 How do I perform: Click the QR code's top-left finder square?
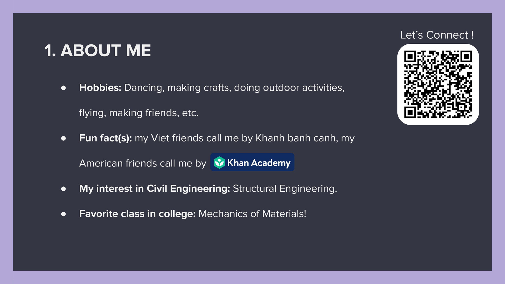[x=410, y=57]
